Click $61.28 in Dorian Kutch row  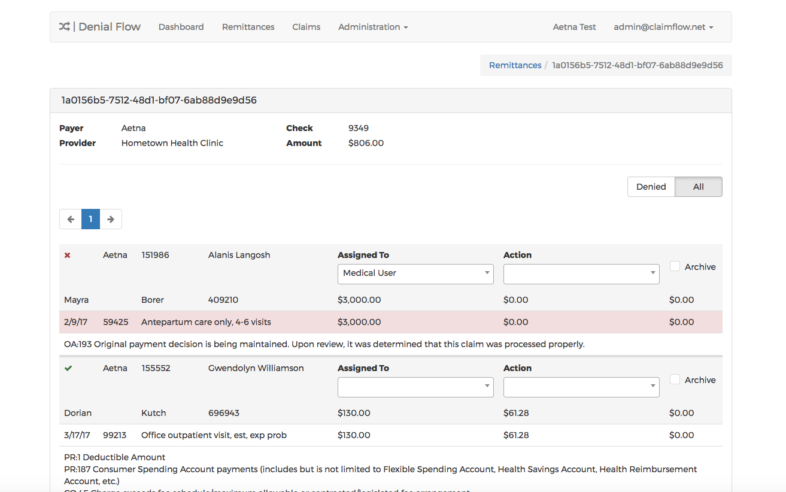[x=516, y=413]
